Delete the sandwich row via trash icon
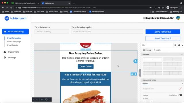 tap(132, 74)
